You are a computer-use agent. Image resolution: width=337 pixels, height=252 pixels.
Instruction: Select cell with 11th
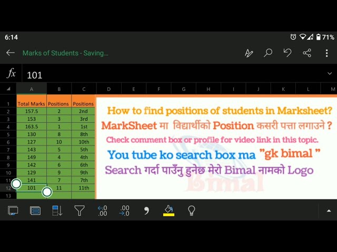point(83,188)
